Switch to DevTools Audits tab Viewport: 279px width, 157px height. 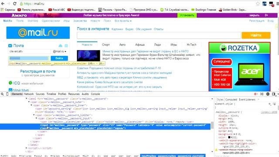point(85,94)
